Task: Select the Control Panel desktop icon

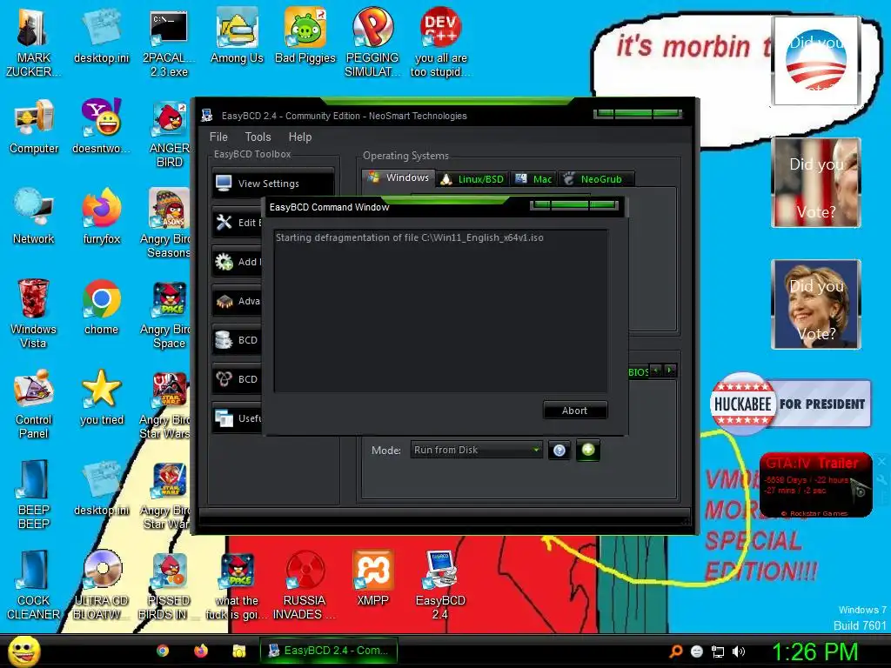Action: [34, 404]
